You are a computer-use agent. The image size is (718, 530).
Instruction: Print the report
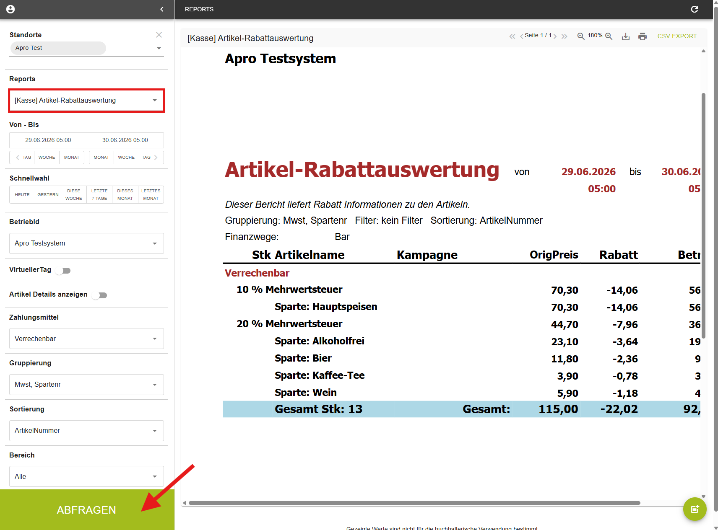pyautogui.click(x=643, y=36)
